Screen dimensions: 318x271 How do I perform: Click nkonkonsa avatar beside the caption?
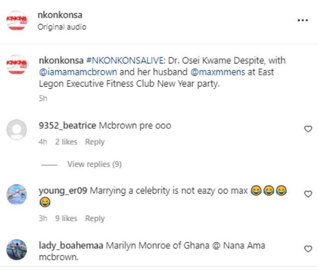click(16, 64)
